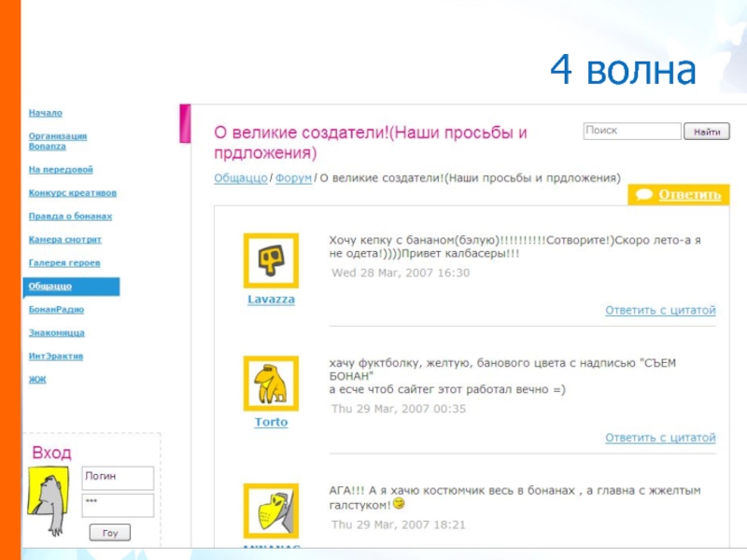Open Lavazza user profile link
The image size is (747, 560).
click(x=271, y=300)
